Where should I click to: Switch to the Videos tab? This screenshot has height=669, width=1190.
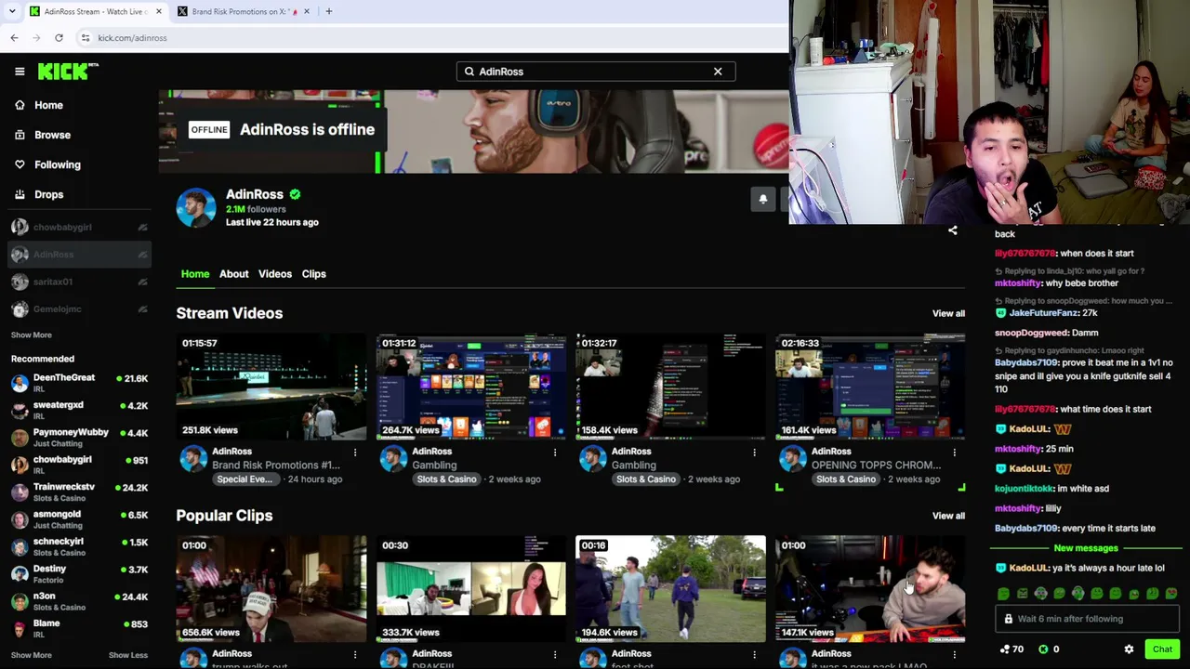click(275, 274)
